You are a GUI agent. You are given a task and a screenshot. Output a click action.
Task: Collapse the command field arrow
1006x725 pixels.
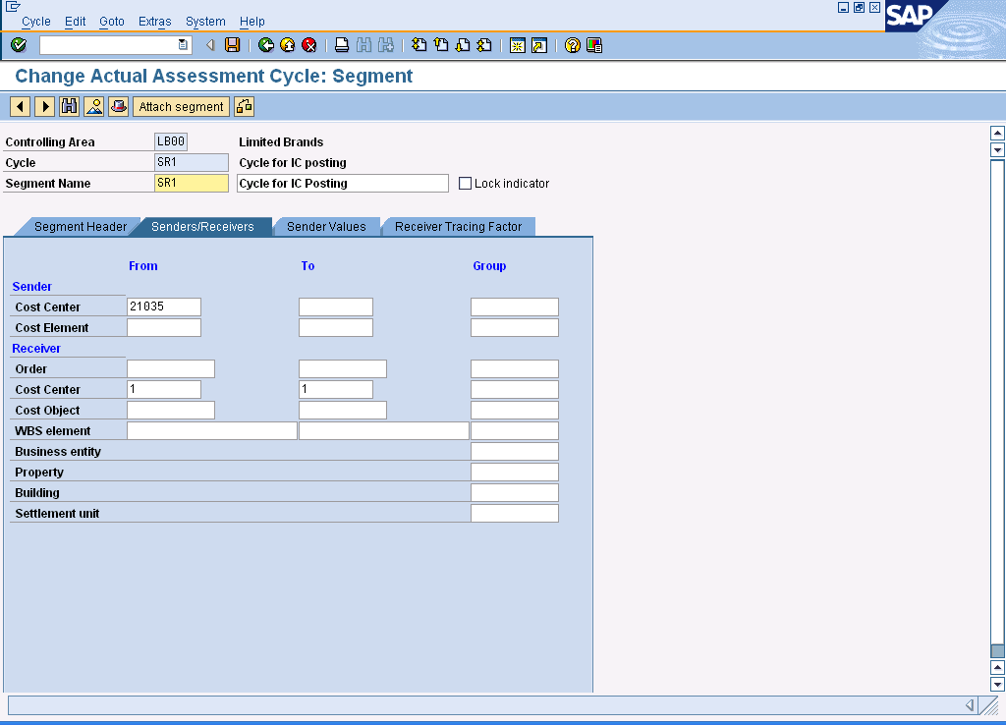(210, 45)
